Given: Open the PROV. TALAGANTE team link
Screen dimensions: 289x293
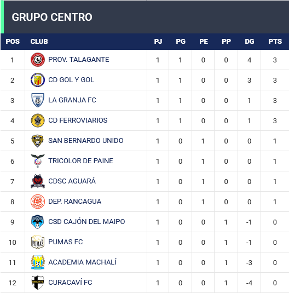Looking at the screenshot, I should [x=79, y=60].
